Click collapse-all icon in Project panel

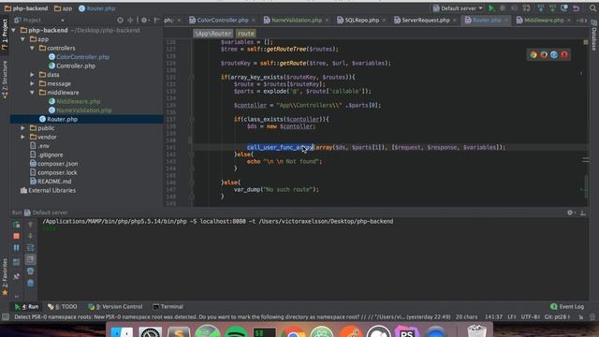coord(130,20)
